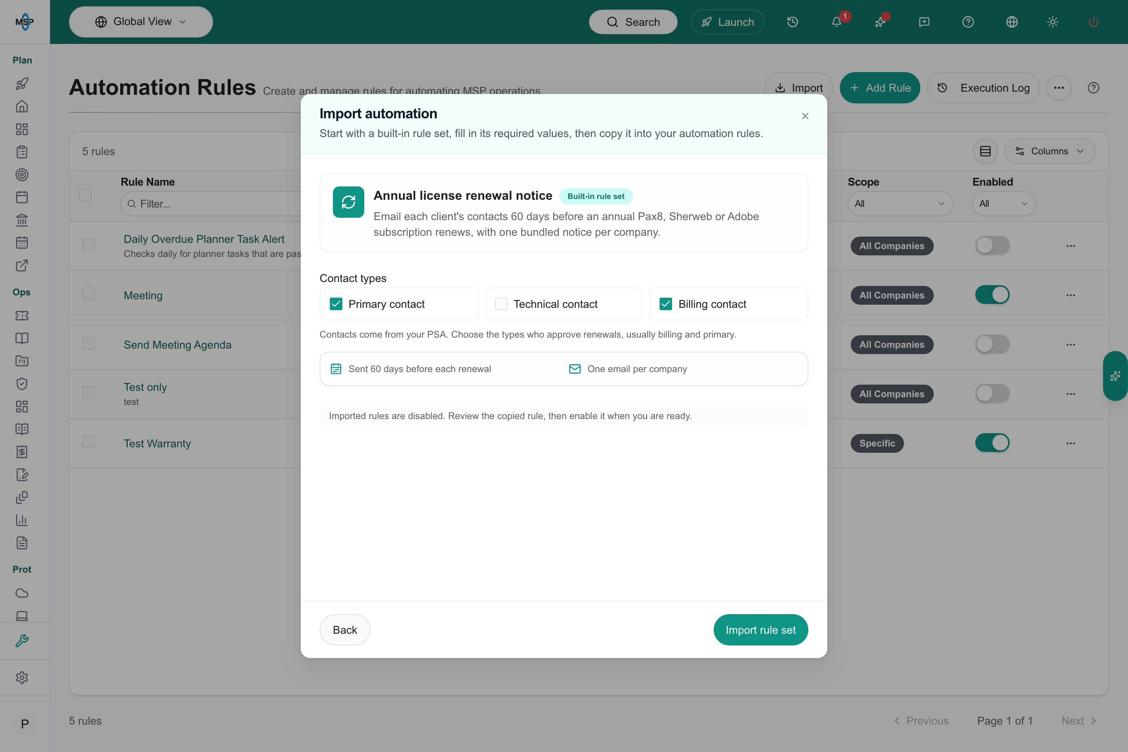Click the red power logout icon
1128x752 pixels.
1094,22
